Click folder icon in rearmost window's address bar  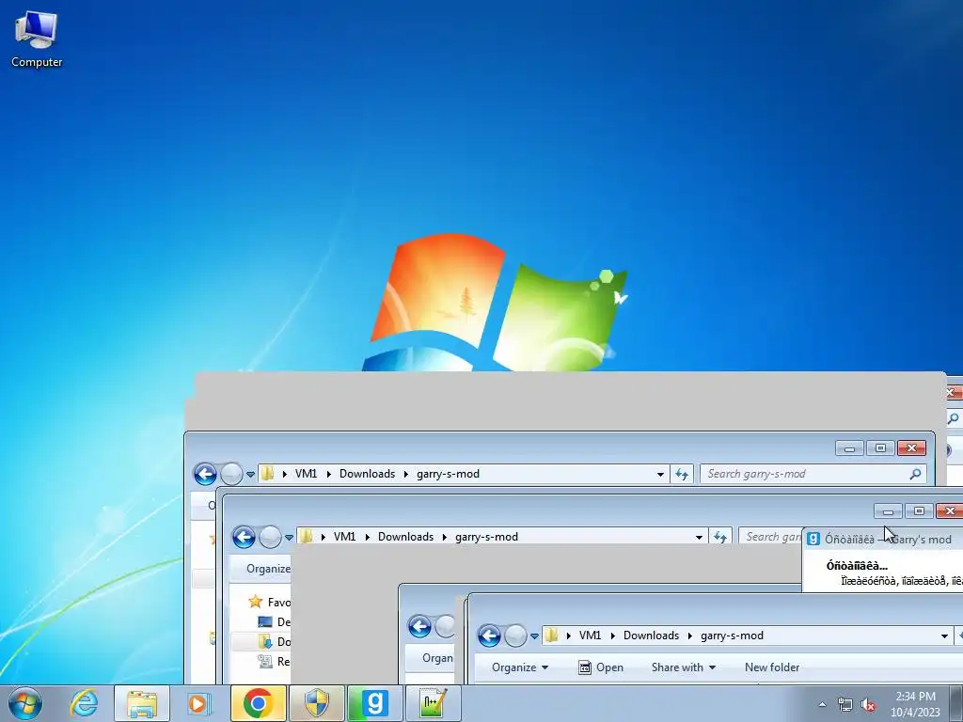267,474
